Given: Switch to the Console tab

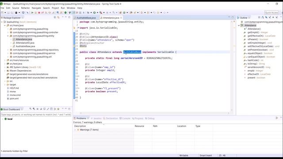Looking at the screenshot, I should pos(125,118).
